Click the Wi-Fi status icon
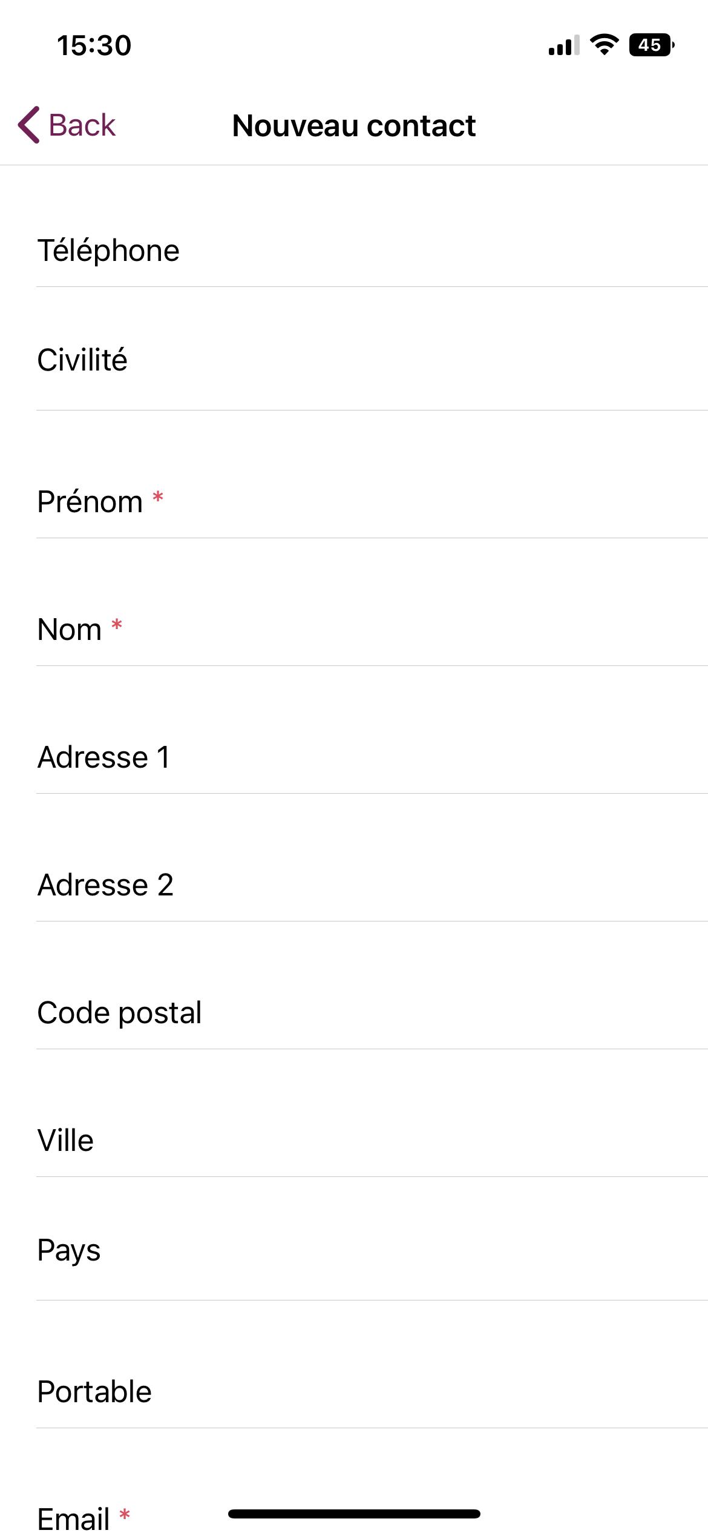The image size is (708, 1533). (x=604, y=45)
